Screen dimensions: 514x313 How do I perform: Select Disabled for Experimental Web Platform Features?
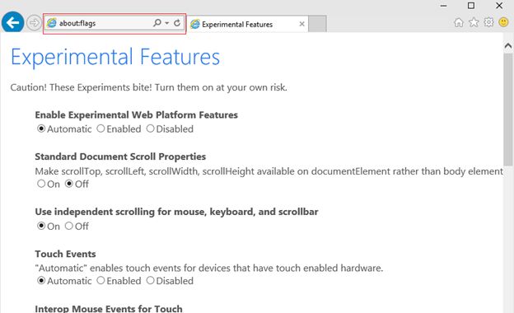tap(150, 128)
